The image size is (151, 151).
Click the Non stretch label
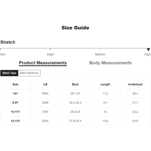3,54
